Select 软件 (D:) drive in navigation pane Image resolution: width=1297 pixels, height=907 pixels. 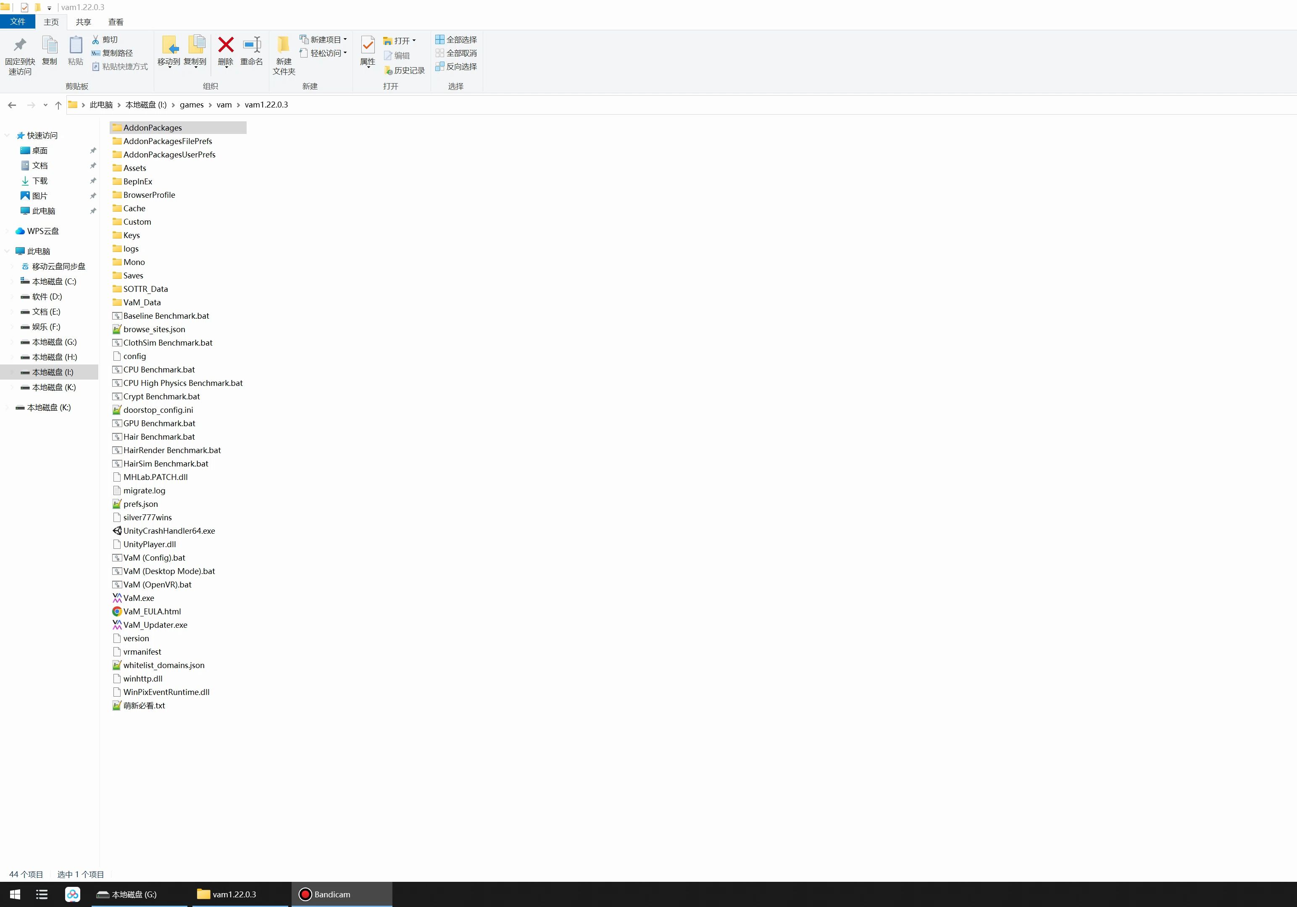click(47, 297)
